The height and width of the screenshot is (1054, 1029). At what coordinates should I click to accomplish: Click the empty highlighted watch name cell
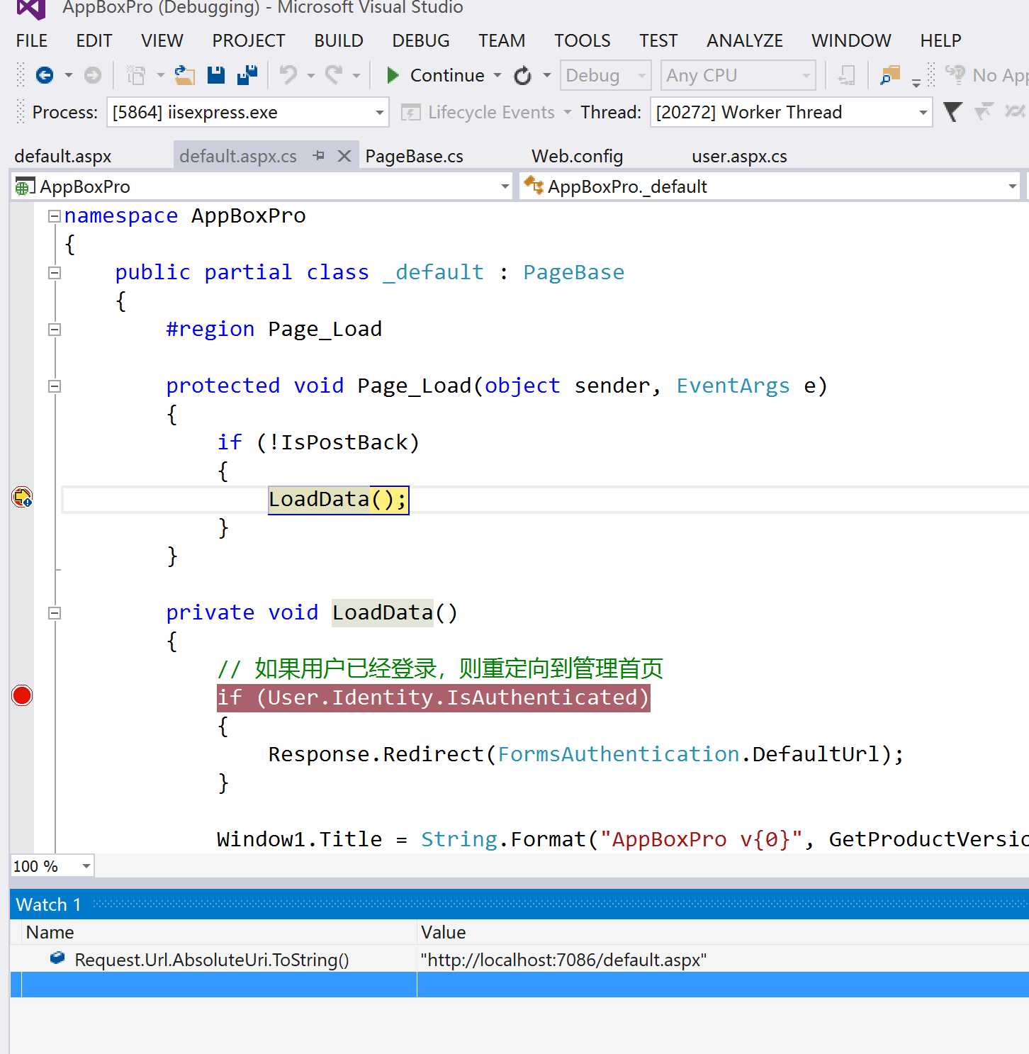coord(220,985)
